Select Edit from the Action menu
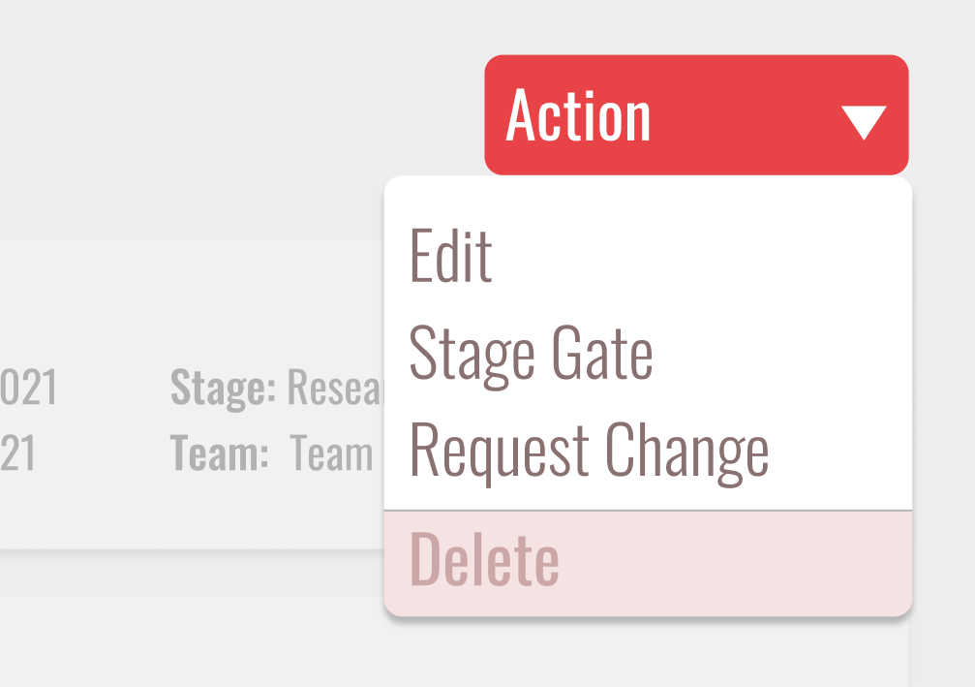The width and height of the screenshot is (975, 687). tap(449, 255)
